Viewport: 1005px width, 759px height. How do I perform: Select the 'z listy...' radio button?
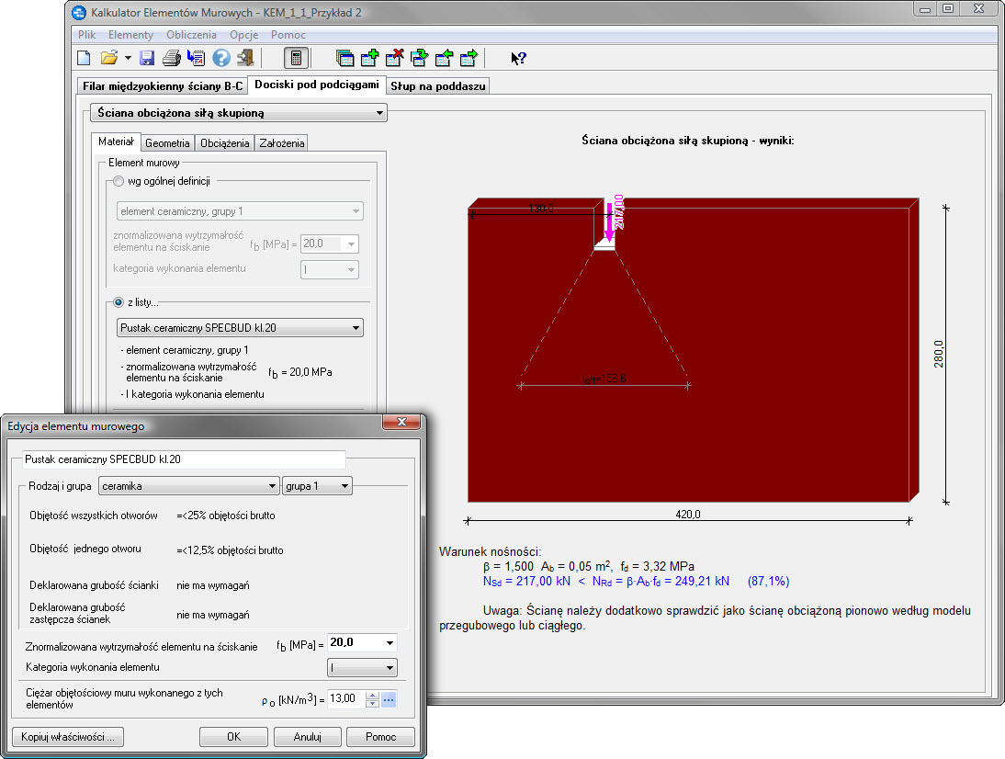point(118,302)
